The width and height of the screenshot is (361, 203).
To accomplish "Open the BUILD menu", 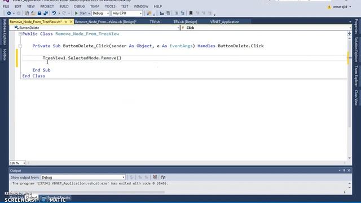I will [x=64, y=6].
